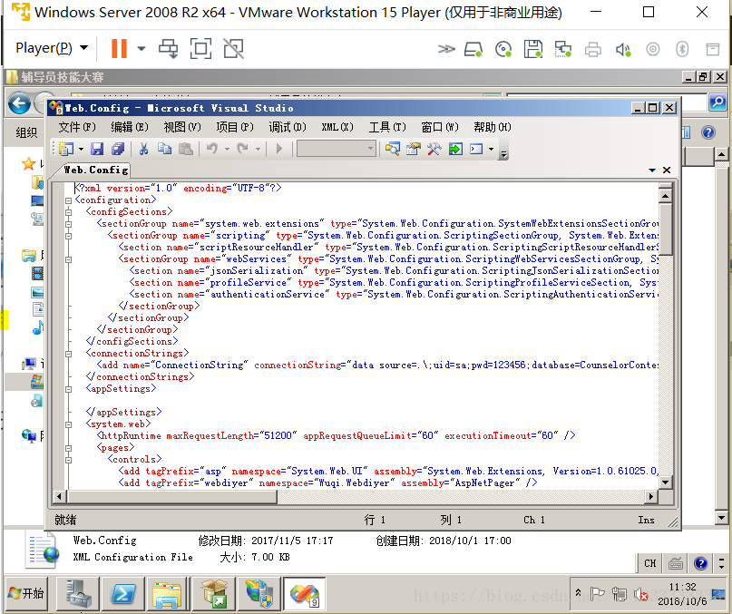Open Solution Explorer from toolbar icon
Screen dimensions: 732x614
pyautogui.click(x=392, y=149)
